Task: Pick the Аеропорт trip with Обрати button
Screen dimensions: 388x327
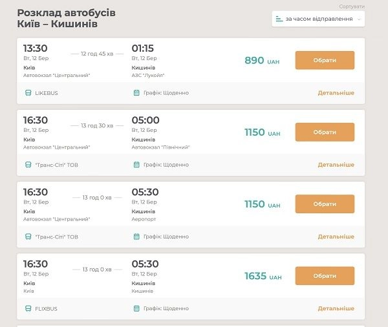Action: click(325, 204)
